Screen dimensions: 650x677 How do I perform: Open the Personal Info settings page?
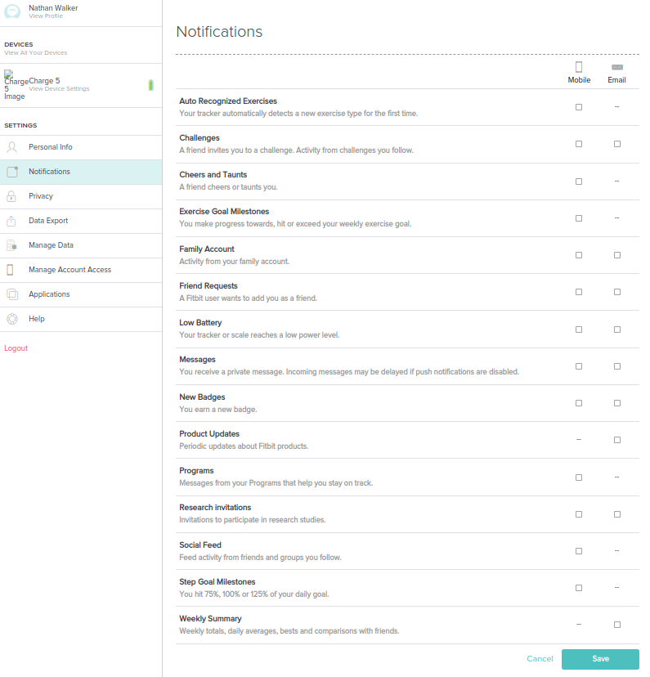81,148
